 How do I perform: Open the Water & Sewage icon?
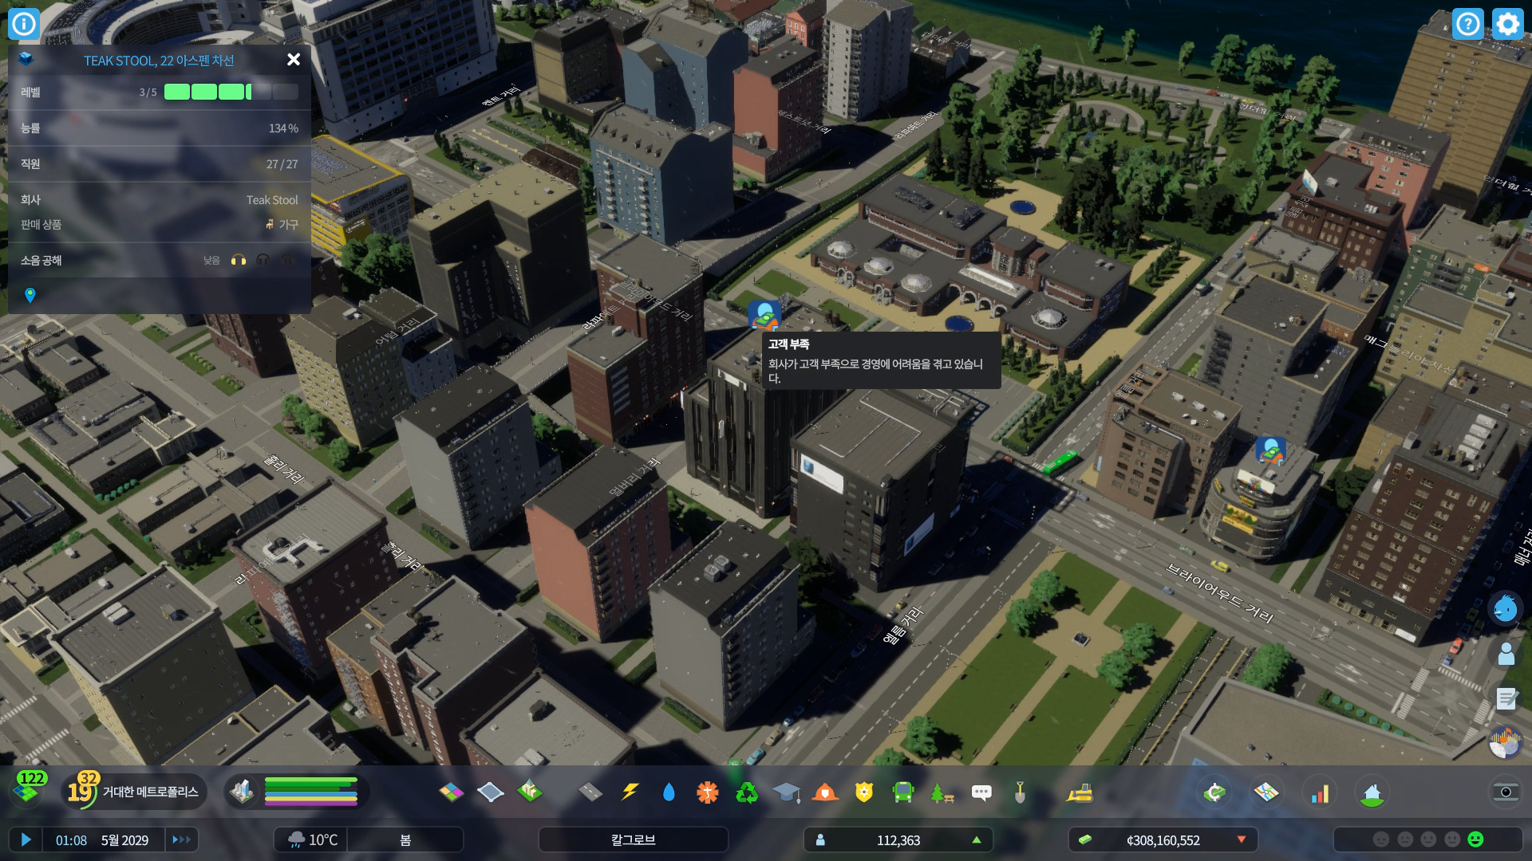(x=669, y=792)
